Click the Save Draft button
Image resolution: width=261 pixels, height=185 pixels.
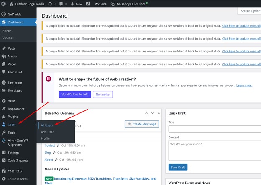(178, 167)
